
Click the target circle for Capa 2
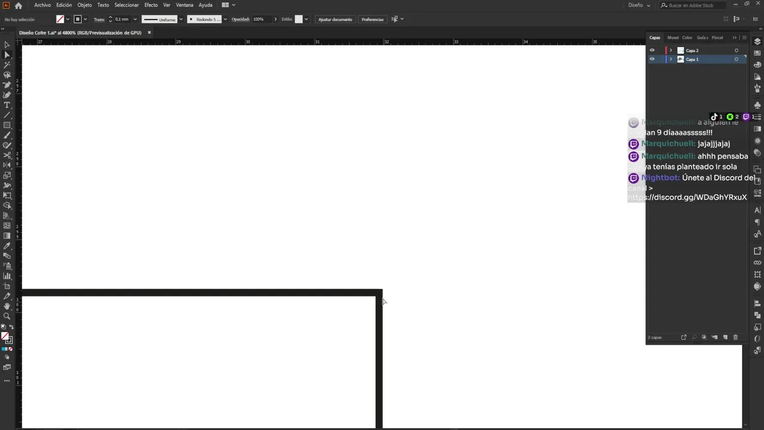pyautogui.click(x=736, y=50)
